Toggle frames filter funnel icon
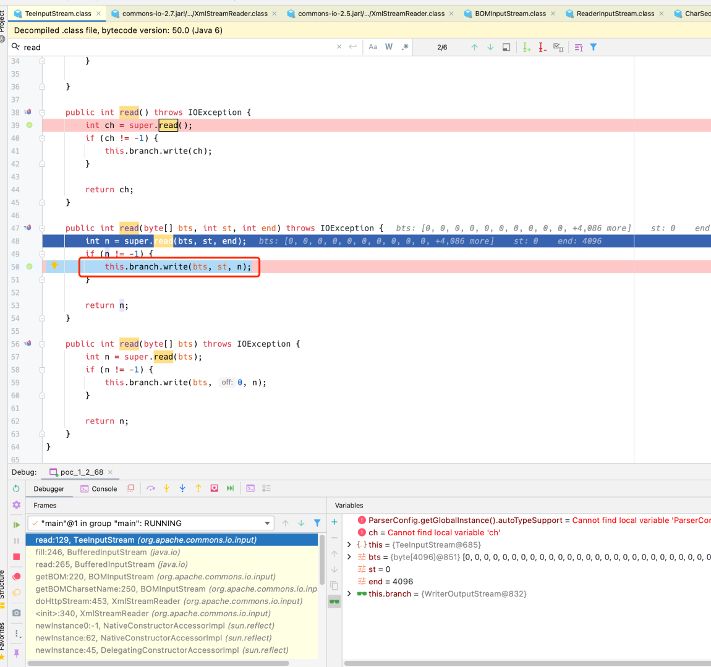The height and width of the screenshot is (667, 711). click(317, 523)
